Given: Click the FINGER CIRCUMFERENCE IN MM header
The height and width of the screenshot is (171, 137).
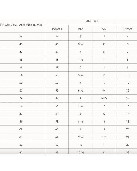Looking at the screenshot, I should [x=21, y=25].
